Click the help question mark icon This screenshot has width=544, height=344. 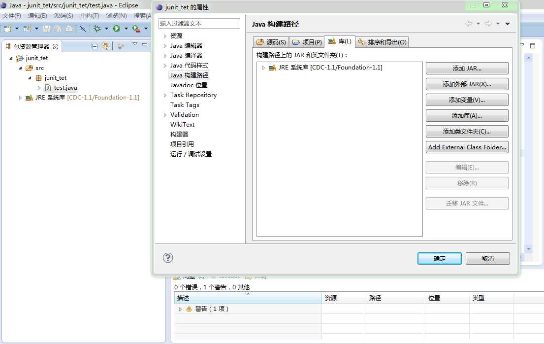[168, 258]
